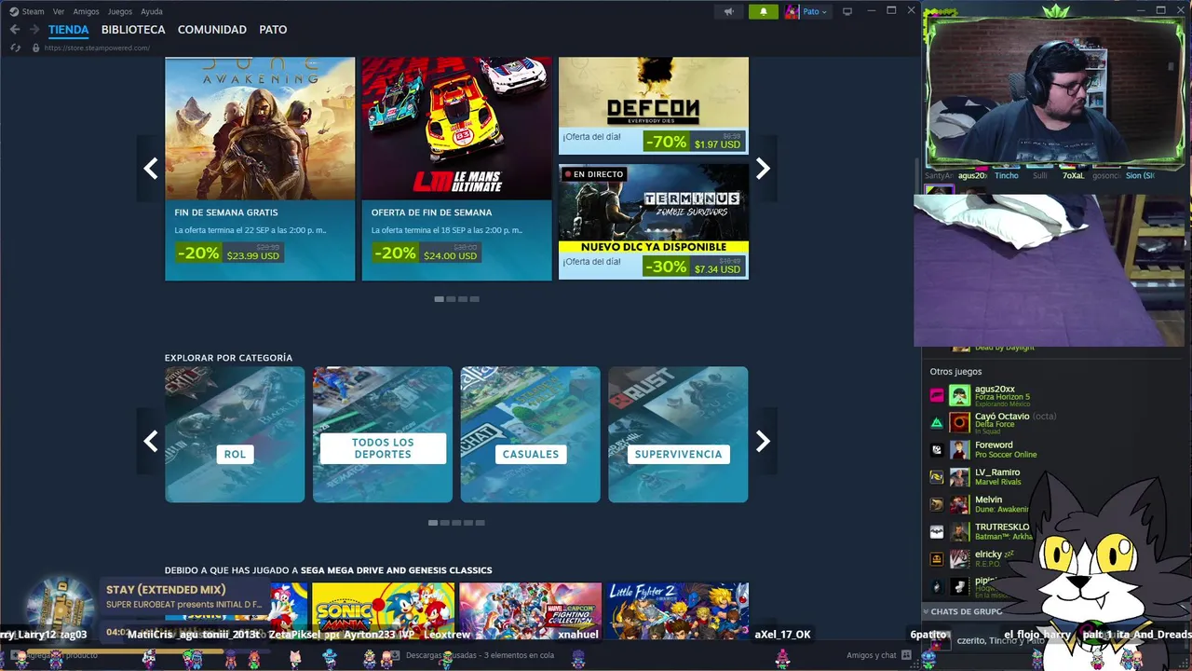Select the second offers carousel page dot
This screenshot has height=671, width=1192.
coord(451,299)
